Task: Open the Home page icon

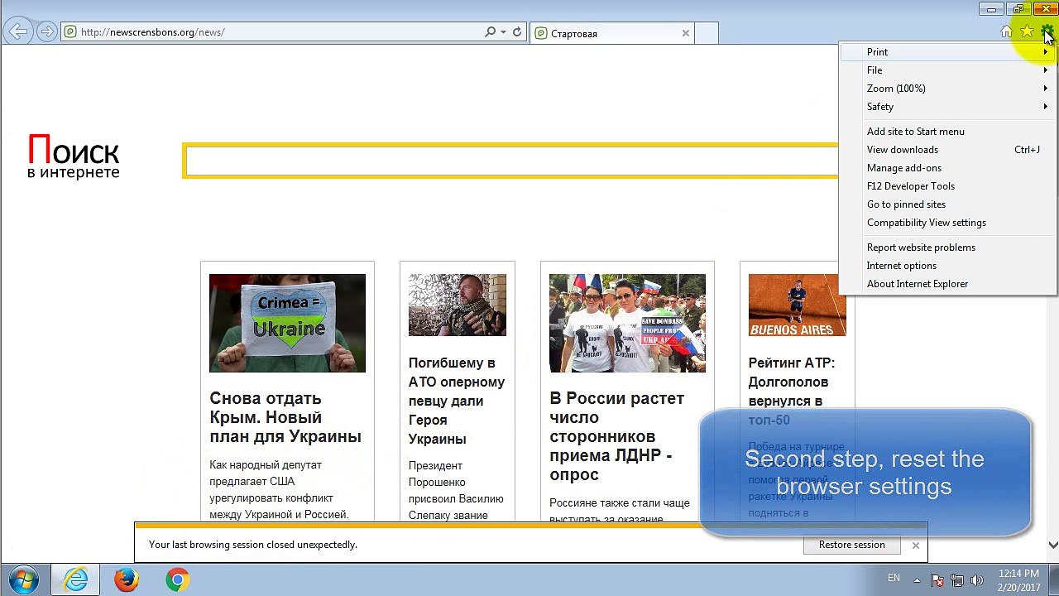Action: 1006,31
